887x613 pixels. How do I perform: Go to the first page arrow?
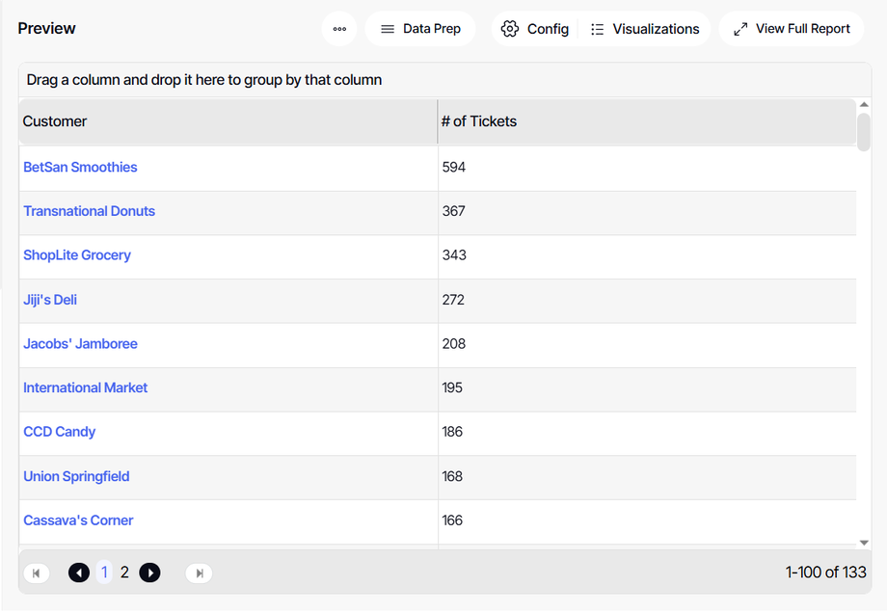[x=36, y=573]
